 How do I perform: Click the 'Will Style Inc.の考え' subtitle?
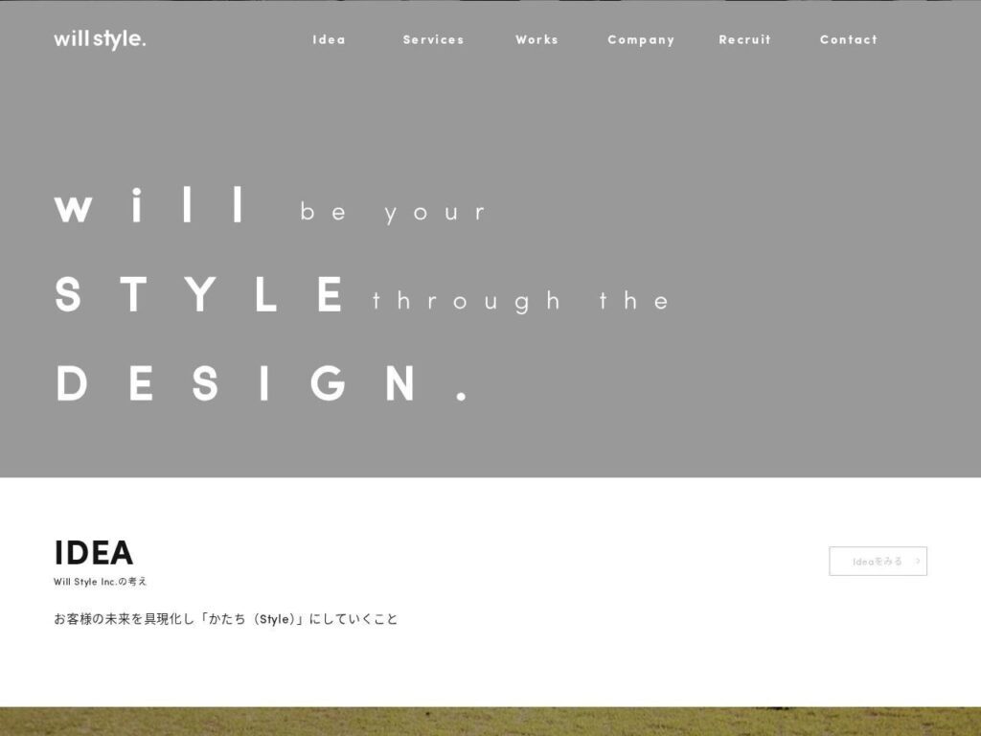tap(100, 582)
